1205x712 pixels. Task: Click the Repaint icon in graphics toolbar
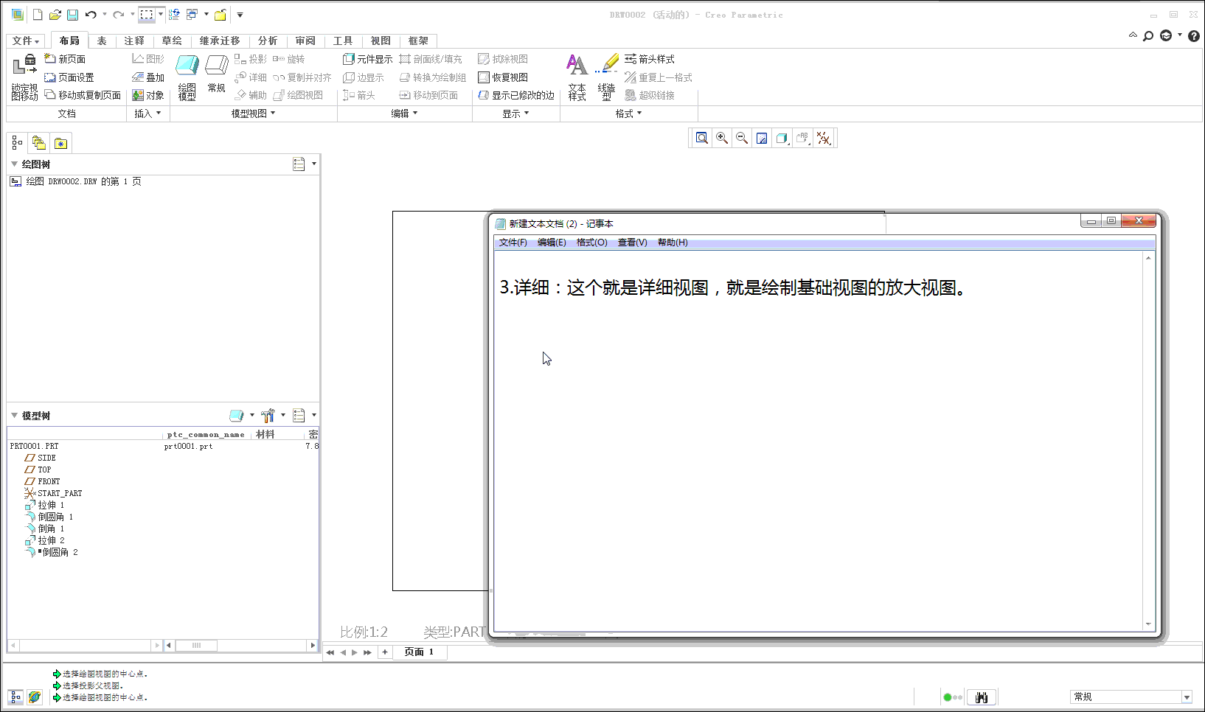[762, 138]
